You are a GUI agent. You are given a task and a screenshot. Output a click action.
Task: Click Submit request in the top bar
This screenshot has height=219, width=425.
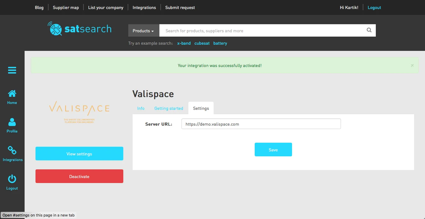tap(180, 7)
